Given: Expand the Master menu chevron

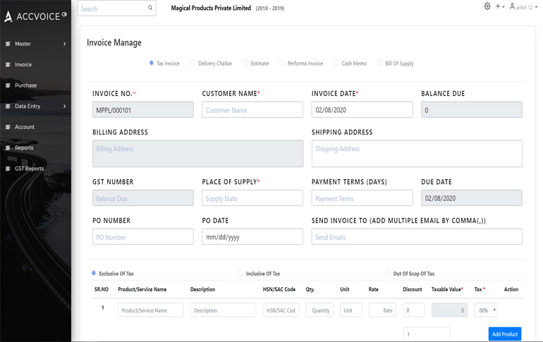Looking at the screenshot, I should pos(64,44).
